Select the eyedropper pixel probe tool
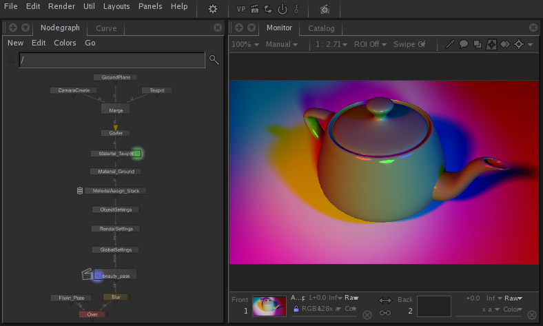Viewport: 543px width, 326px height. pos(450,44)
